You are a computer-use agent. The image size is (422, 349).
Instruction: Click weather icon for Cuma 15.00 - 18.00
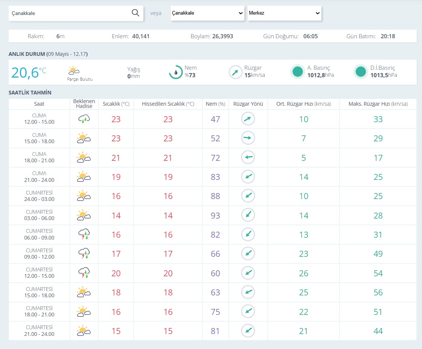click(84, 138)
